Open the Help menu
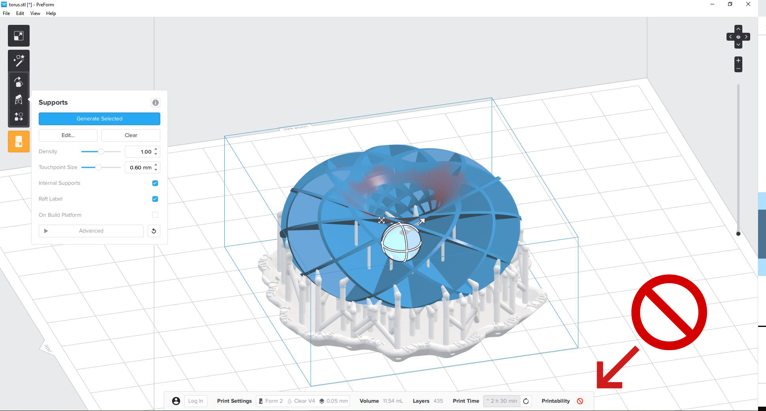The height and width of the screenshot is (411, 766). tap(51, 13)
